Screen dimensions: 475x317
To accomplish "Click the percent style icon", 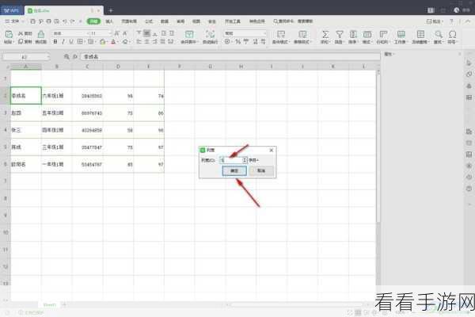I will 237,41.
